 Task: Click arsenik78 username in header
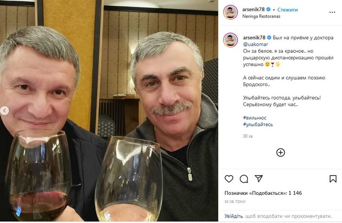pyautogui.click(x=253, y=10)
